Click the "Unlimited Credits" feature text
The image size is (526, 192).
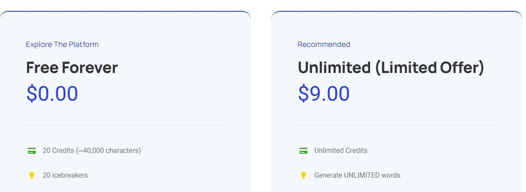pyautogui.click(x=341, y=151)
